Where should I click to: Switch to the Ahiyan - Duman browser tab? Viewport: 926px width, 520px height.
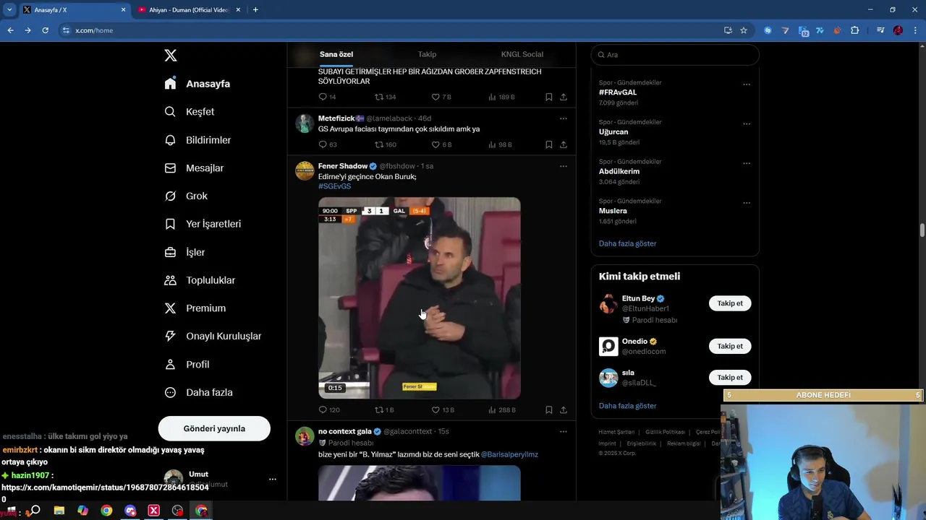(x=190, y=10)
